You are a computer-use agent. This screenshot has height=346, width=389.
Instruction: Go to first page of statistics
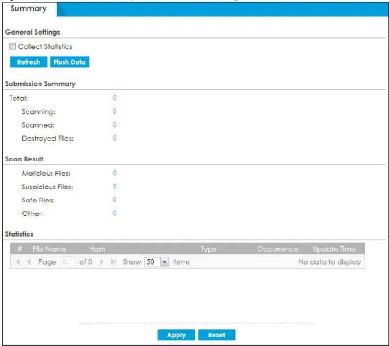coord(17,262)
